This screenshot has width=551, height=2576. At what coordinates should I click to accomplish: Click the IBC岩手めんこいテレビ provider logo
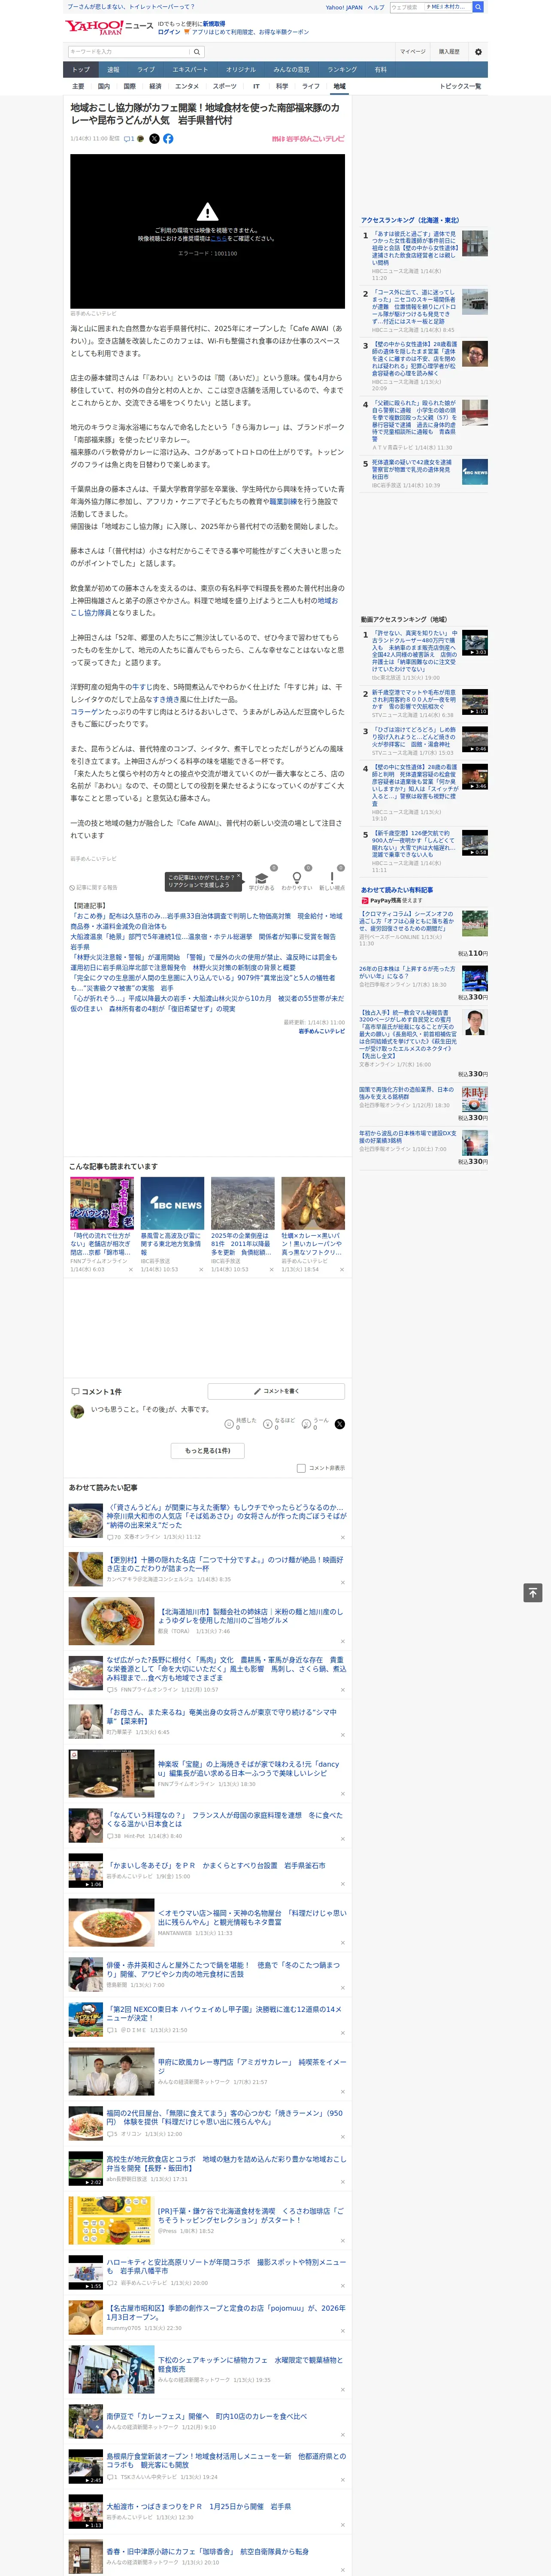pyautogui.click(x=308, y=139)
